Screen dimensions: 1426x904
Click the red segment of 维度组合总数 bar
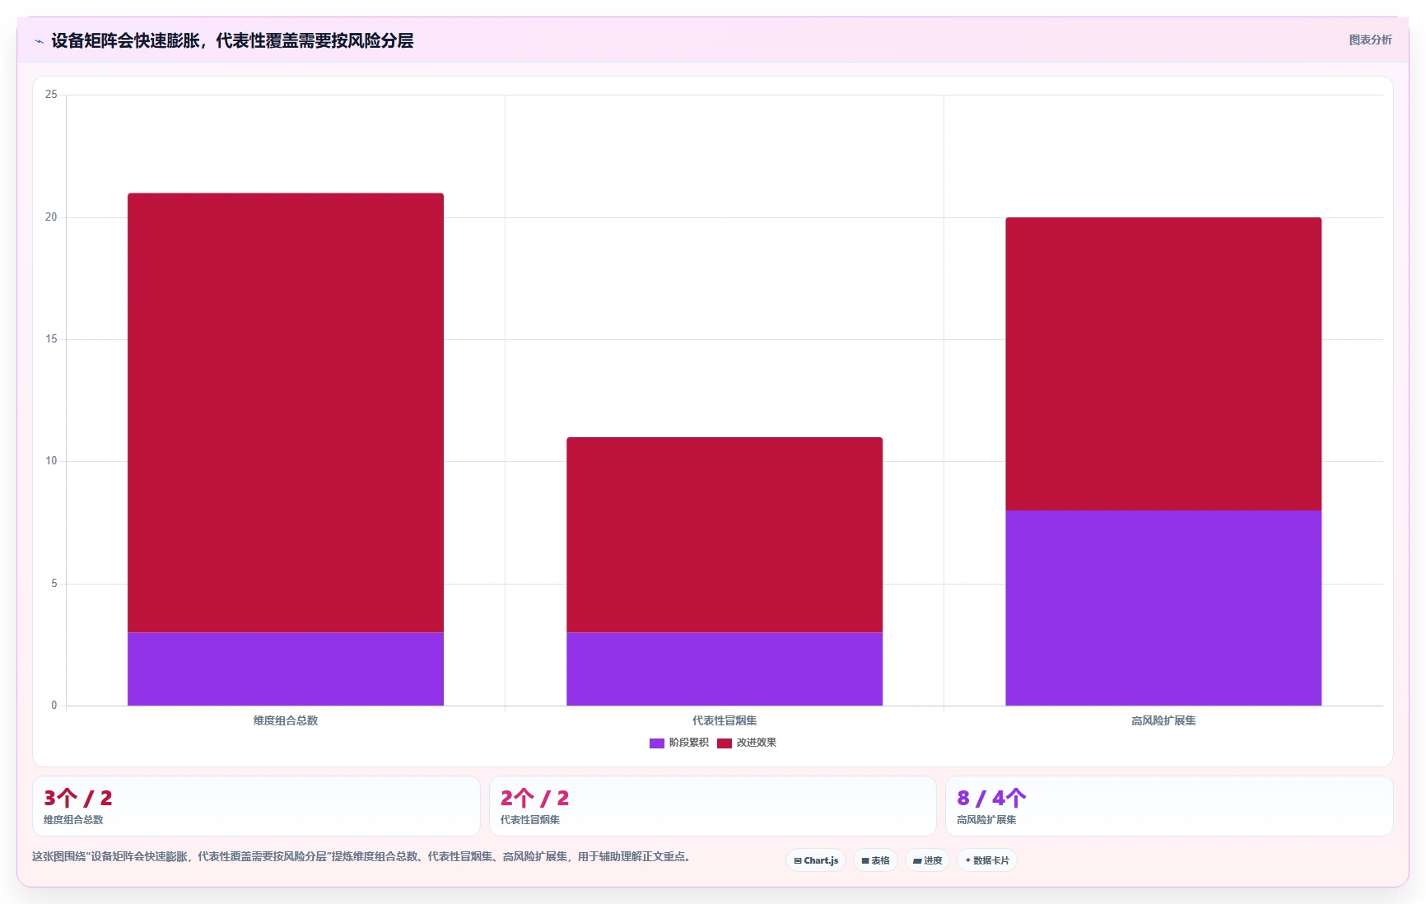coord(286,412)
